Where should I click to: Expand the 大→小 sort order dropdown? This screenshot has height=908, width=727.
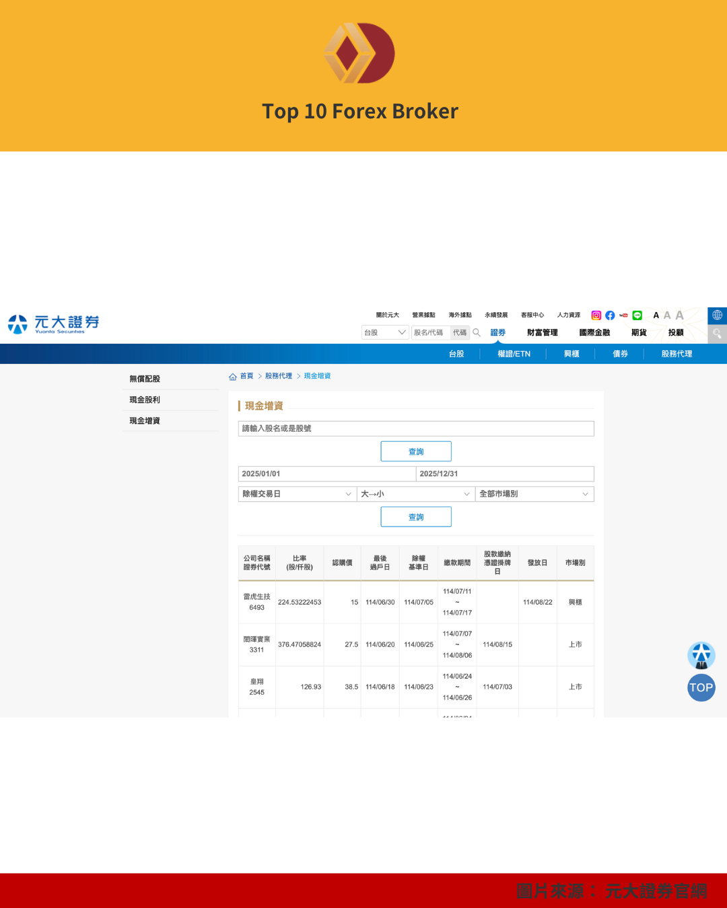pyautogui.click(x=415, y=494)
